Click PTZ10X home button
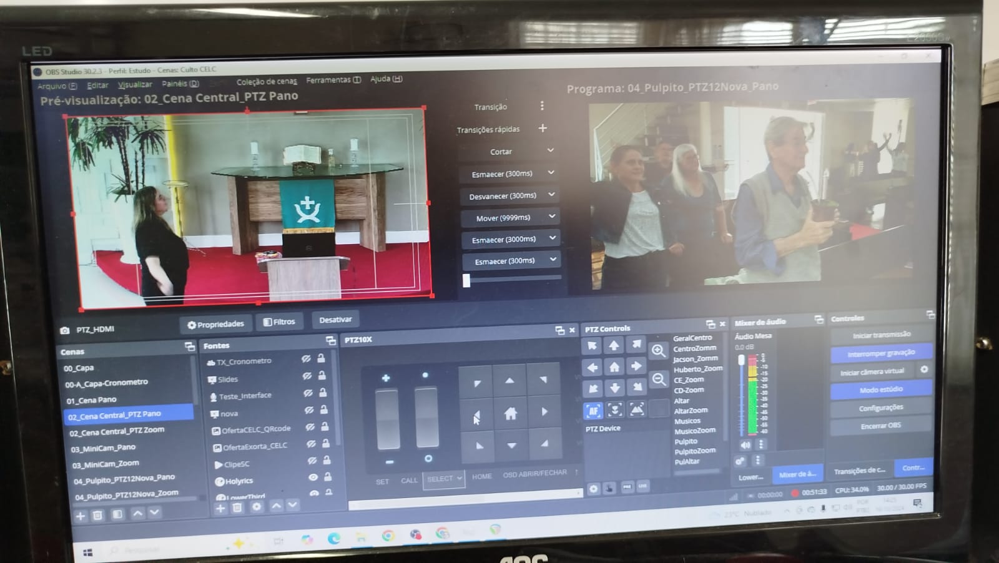Screen dimensions: 999x563 [x=511, y=413]
